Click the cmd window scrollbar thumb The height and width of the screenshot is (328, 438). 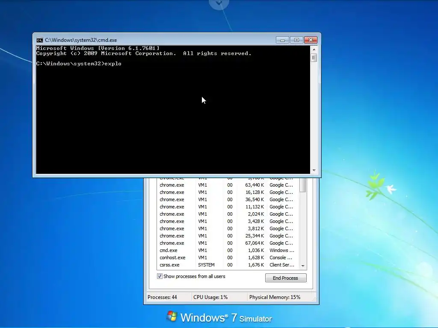314,58
